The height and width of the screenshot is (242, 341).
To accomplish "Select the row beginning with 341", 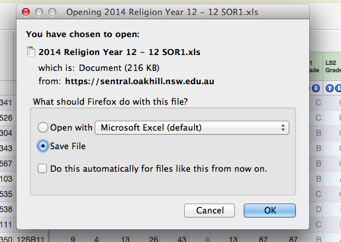I will click(7, 103).
